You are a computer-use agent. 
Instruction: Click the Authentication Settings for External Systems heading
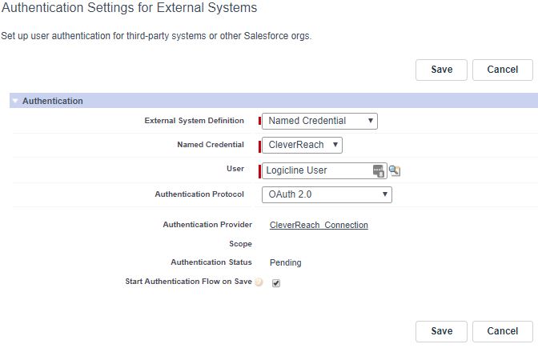pos(130,7)
